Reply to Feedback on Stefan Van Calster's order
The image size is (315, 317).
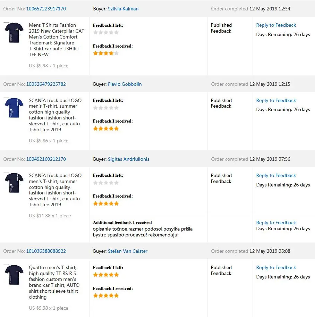point(276,267)
